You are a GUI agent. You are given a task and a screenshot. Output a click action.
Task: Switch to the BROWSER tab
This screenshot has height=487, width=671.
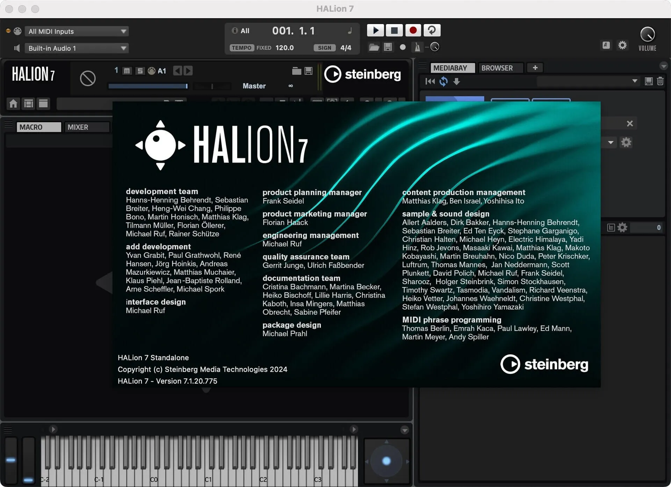(x=500, y=68)
